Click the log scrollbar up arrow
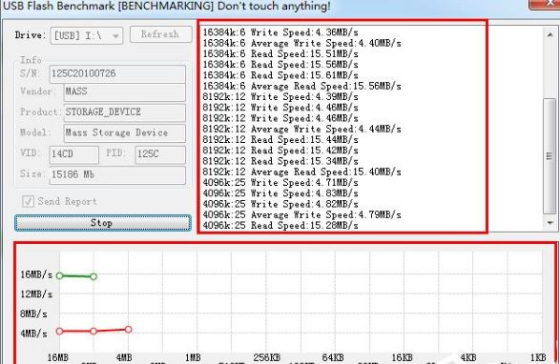The image size is (560, 364). pyautogui.click(x=550, y=34)
